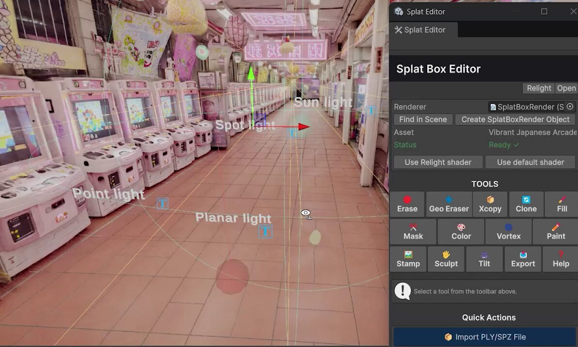Select the Paint tool

pyautogui.click(x=556, y=232)
